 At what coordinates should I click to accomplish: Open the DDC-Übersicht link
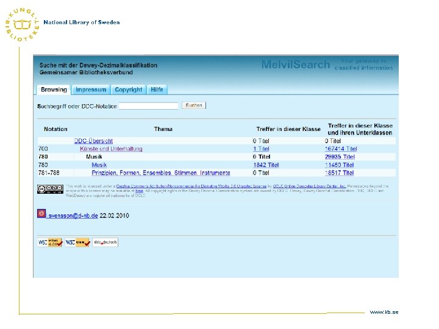[x=93, y=141]
